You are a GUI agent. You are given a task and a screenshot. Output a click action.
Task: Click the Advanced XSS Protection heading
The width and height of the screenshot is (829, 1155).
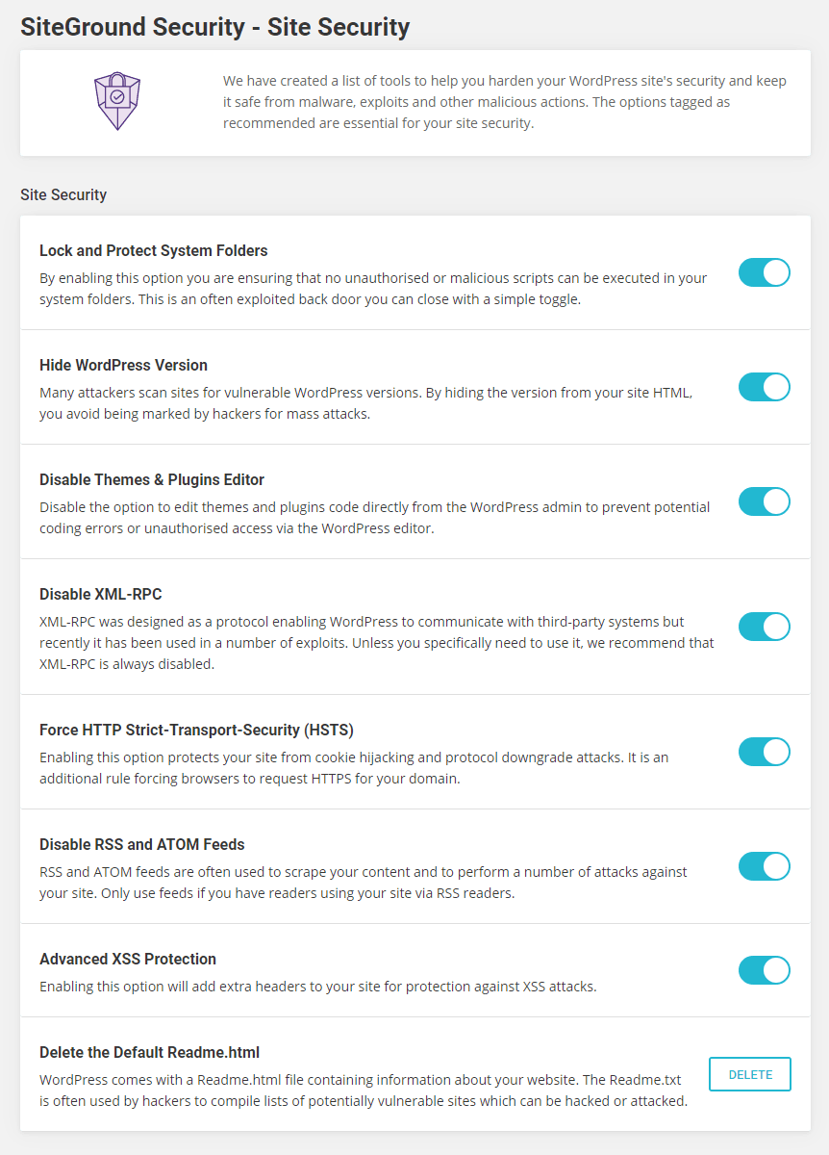127,959
